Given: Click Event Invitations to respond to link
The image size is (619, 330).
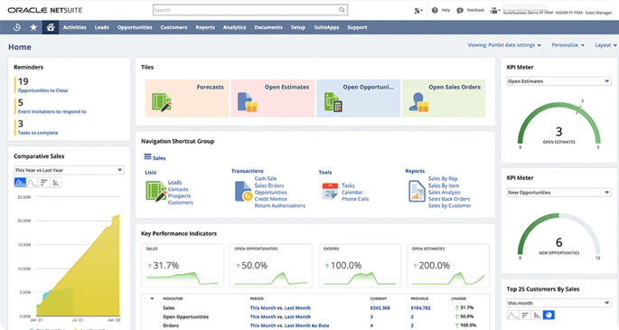Looking at the screenshot, I should click(x=52, y=112).
